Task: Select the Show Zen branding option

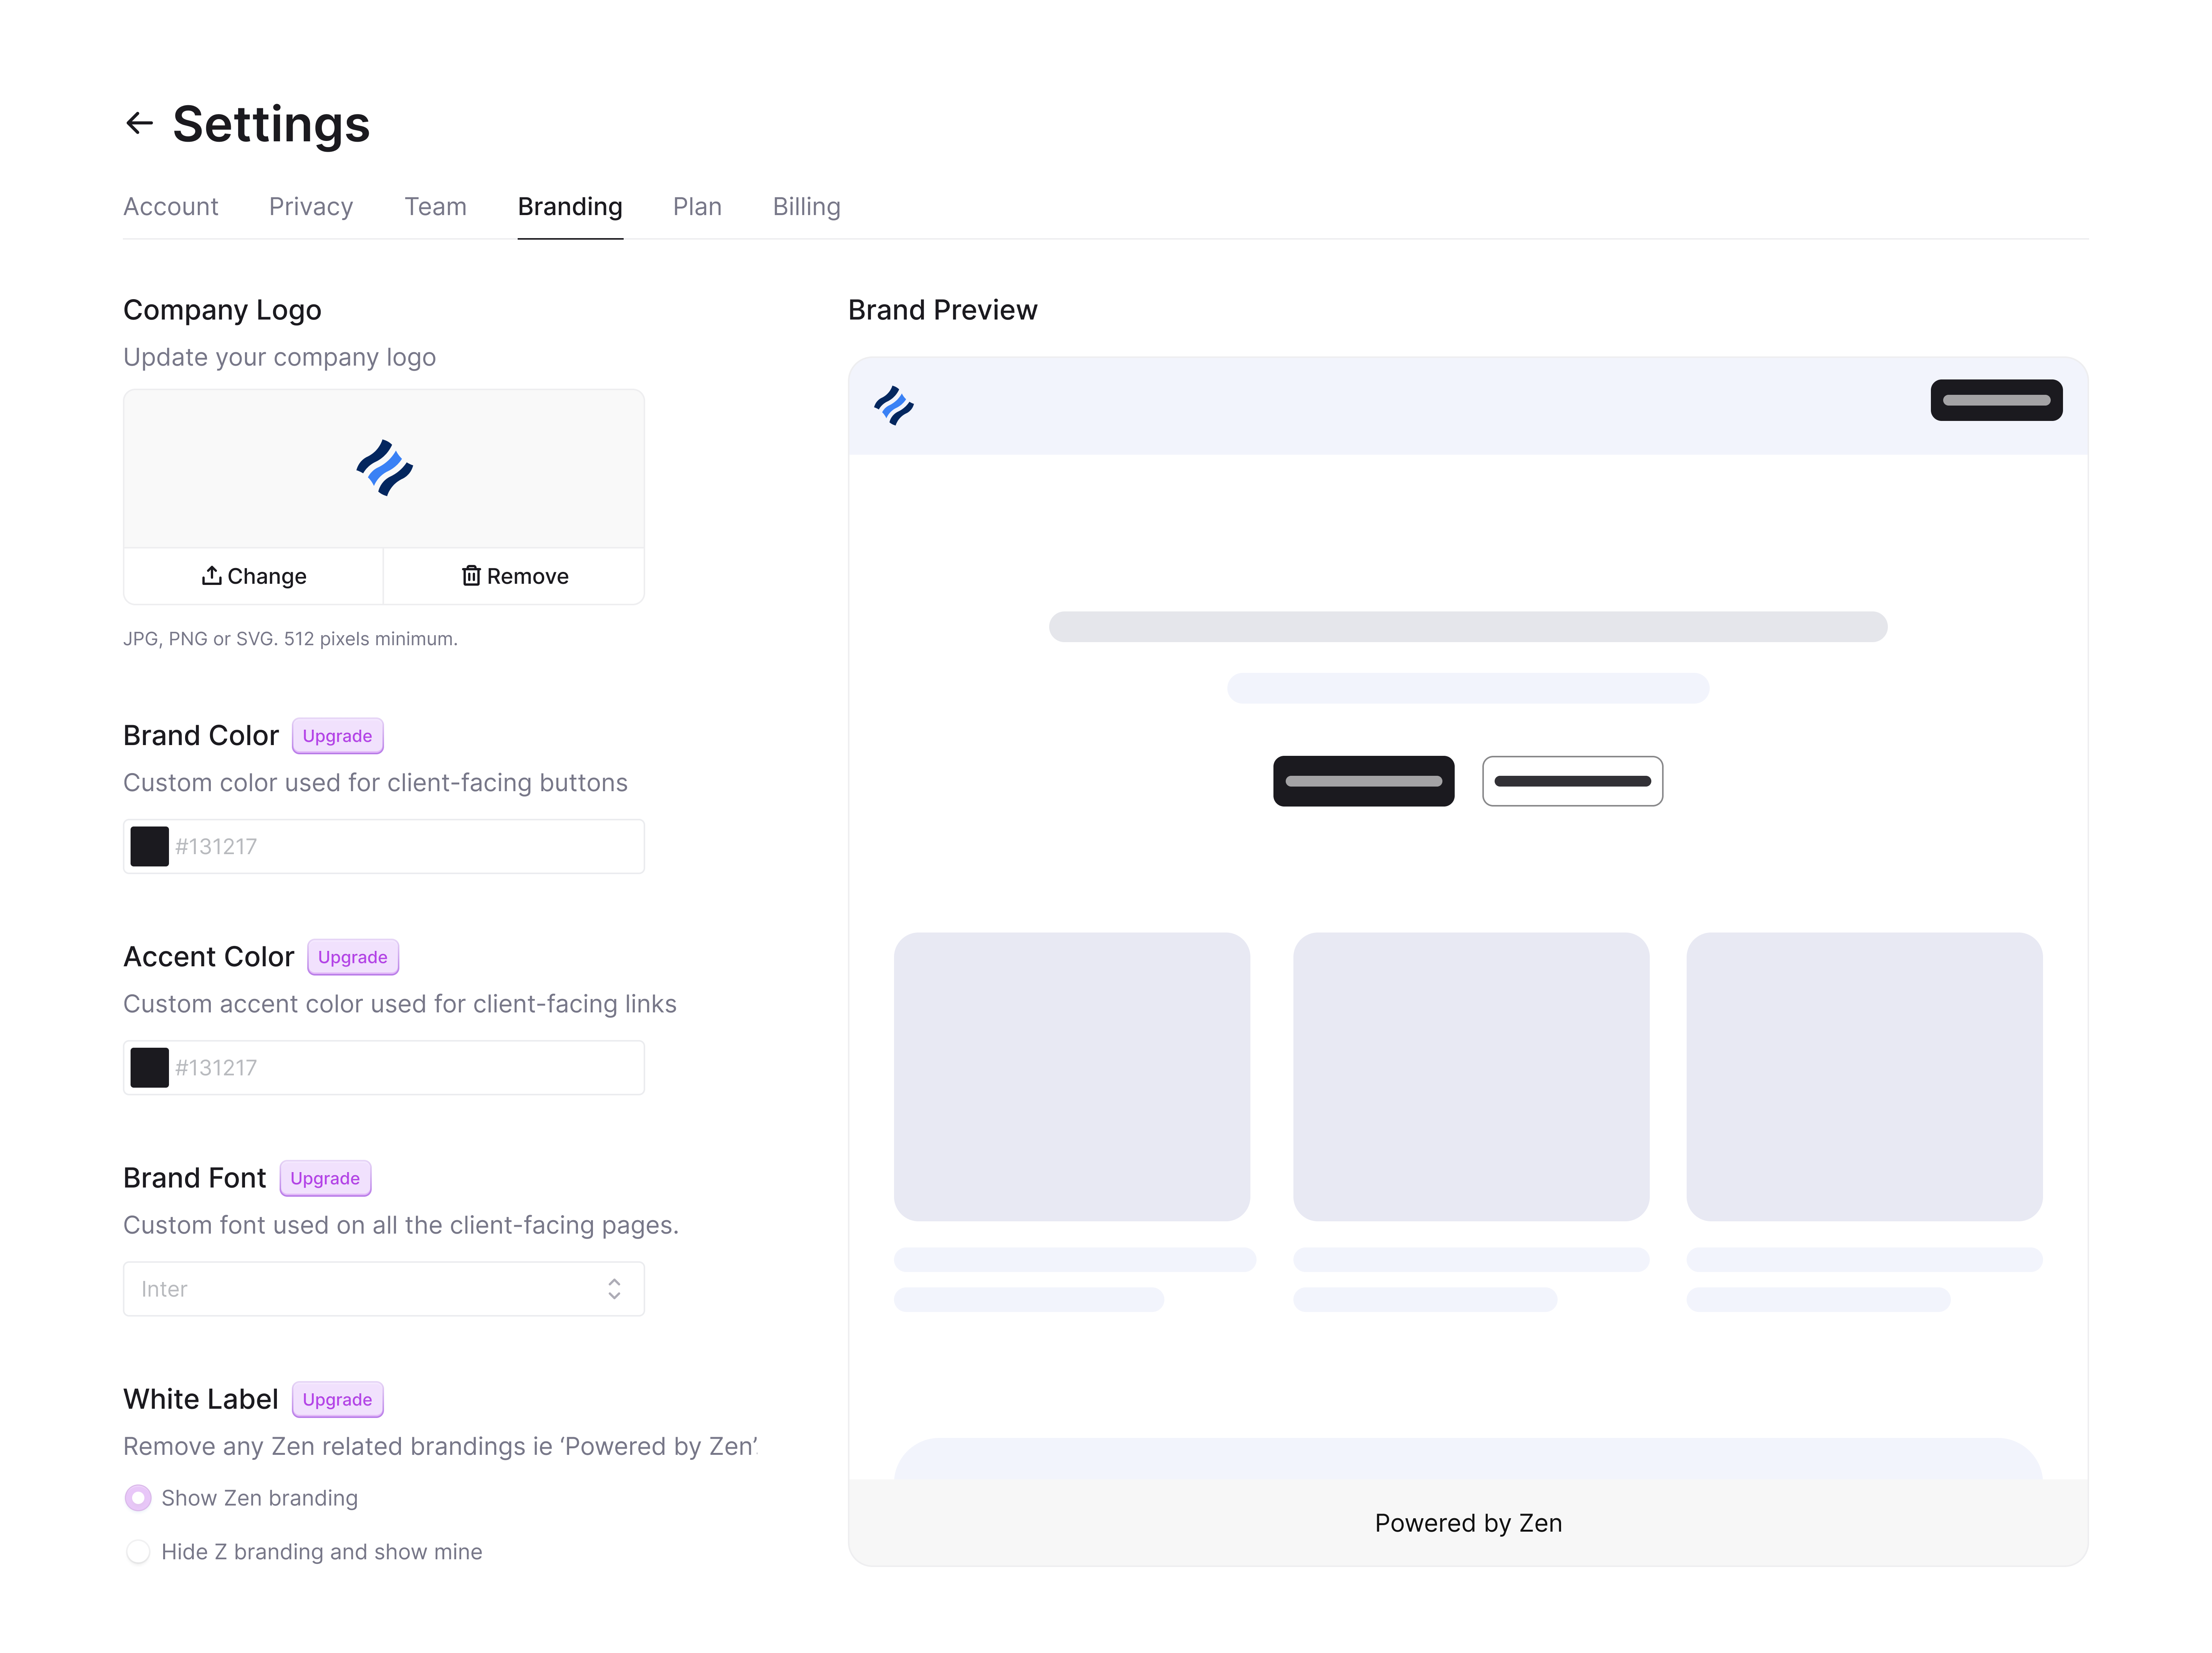Action: [138, 1498]
